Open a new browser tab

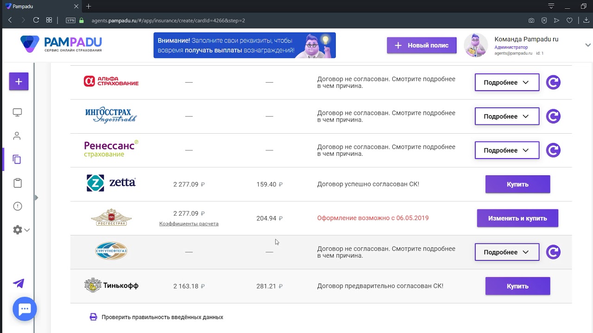tap(88, 6)
